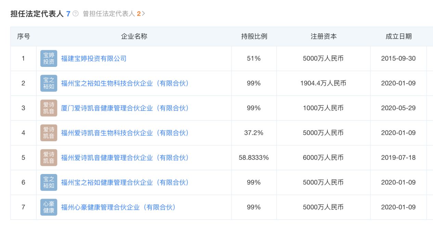The height and width of the screenshot is (232, 433).
Task: Click the 心豪健康 logo badge in row 7
Action: [49, 207]
